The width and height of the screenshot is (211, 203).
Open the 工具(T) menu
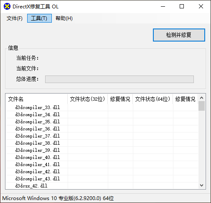39,18
